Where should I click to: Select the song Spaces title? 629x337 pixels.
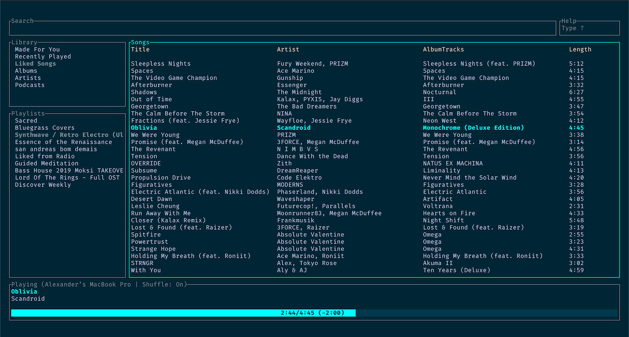click(143, 71)
